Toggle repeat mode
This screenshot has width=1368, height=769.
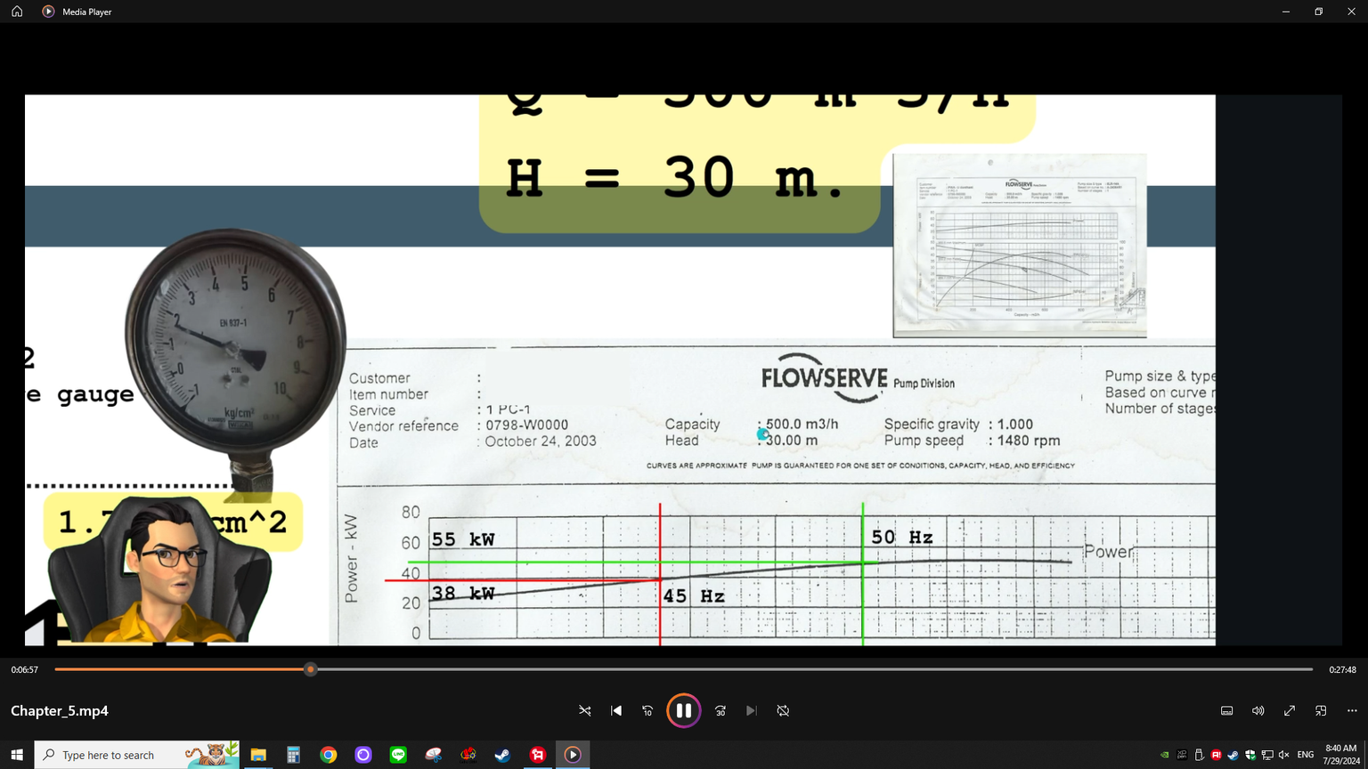783,710
